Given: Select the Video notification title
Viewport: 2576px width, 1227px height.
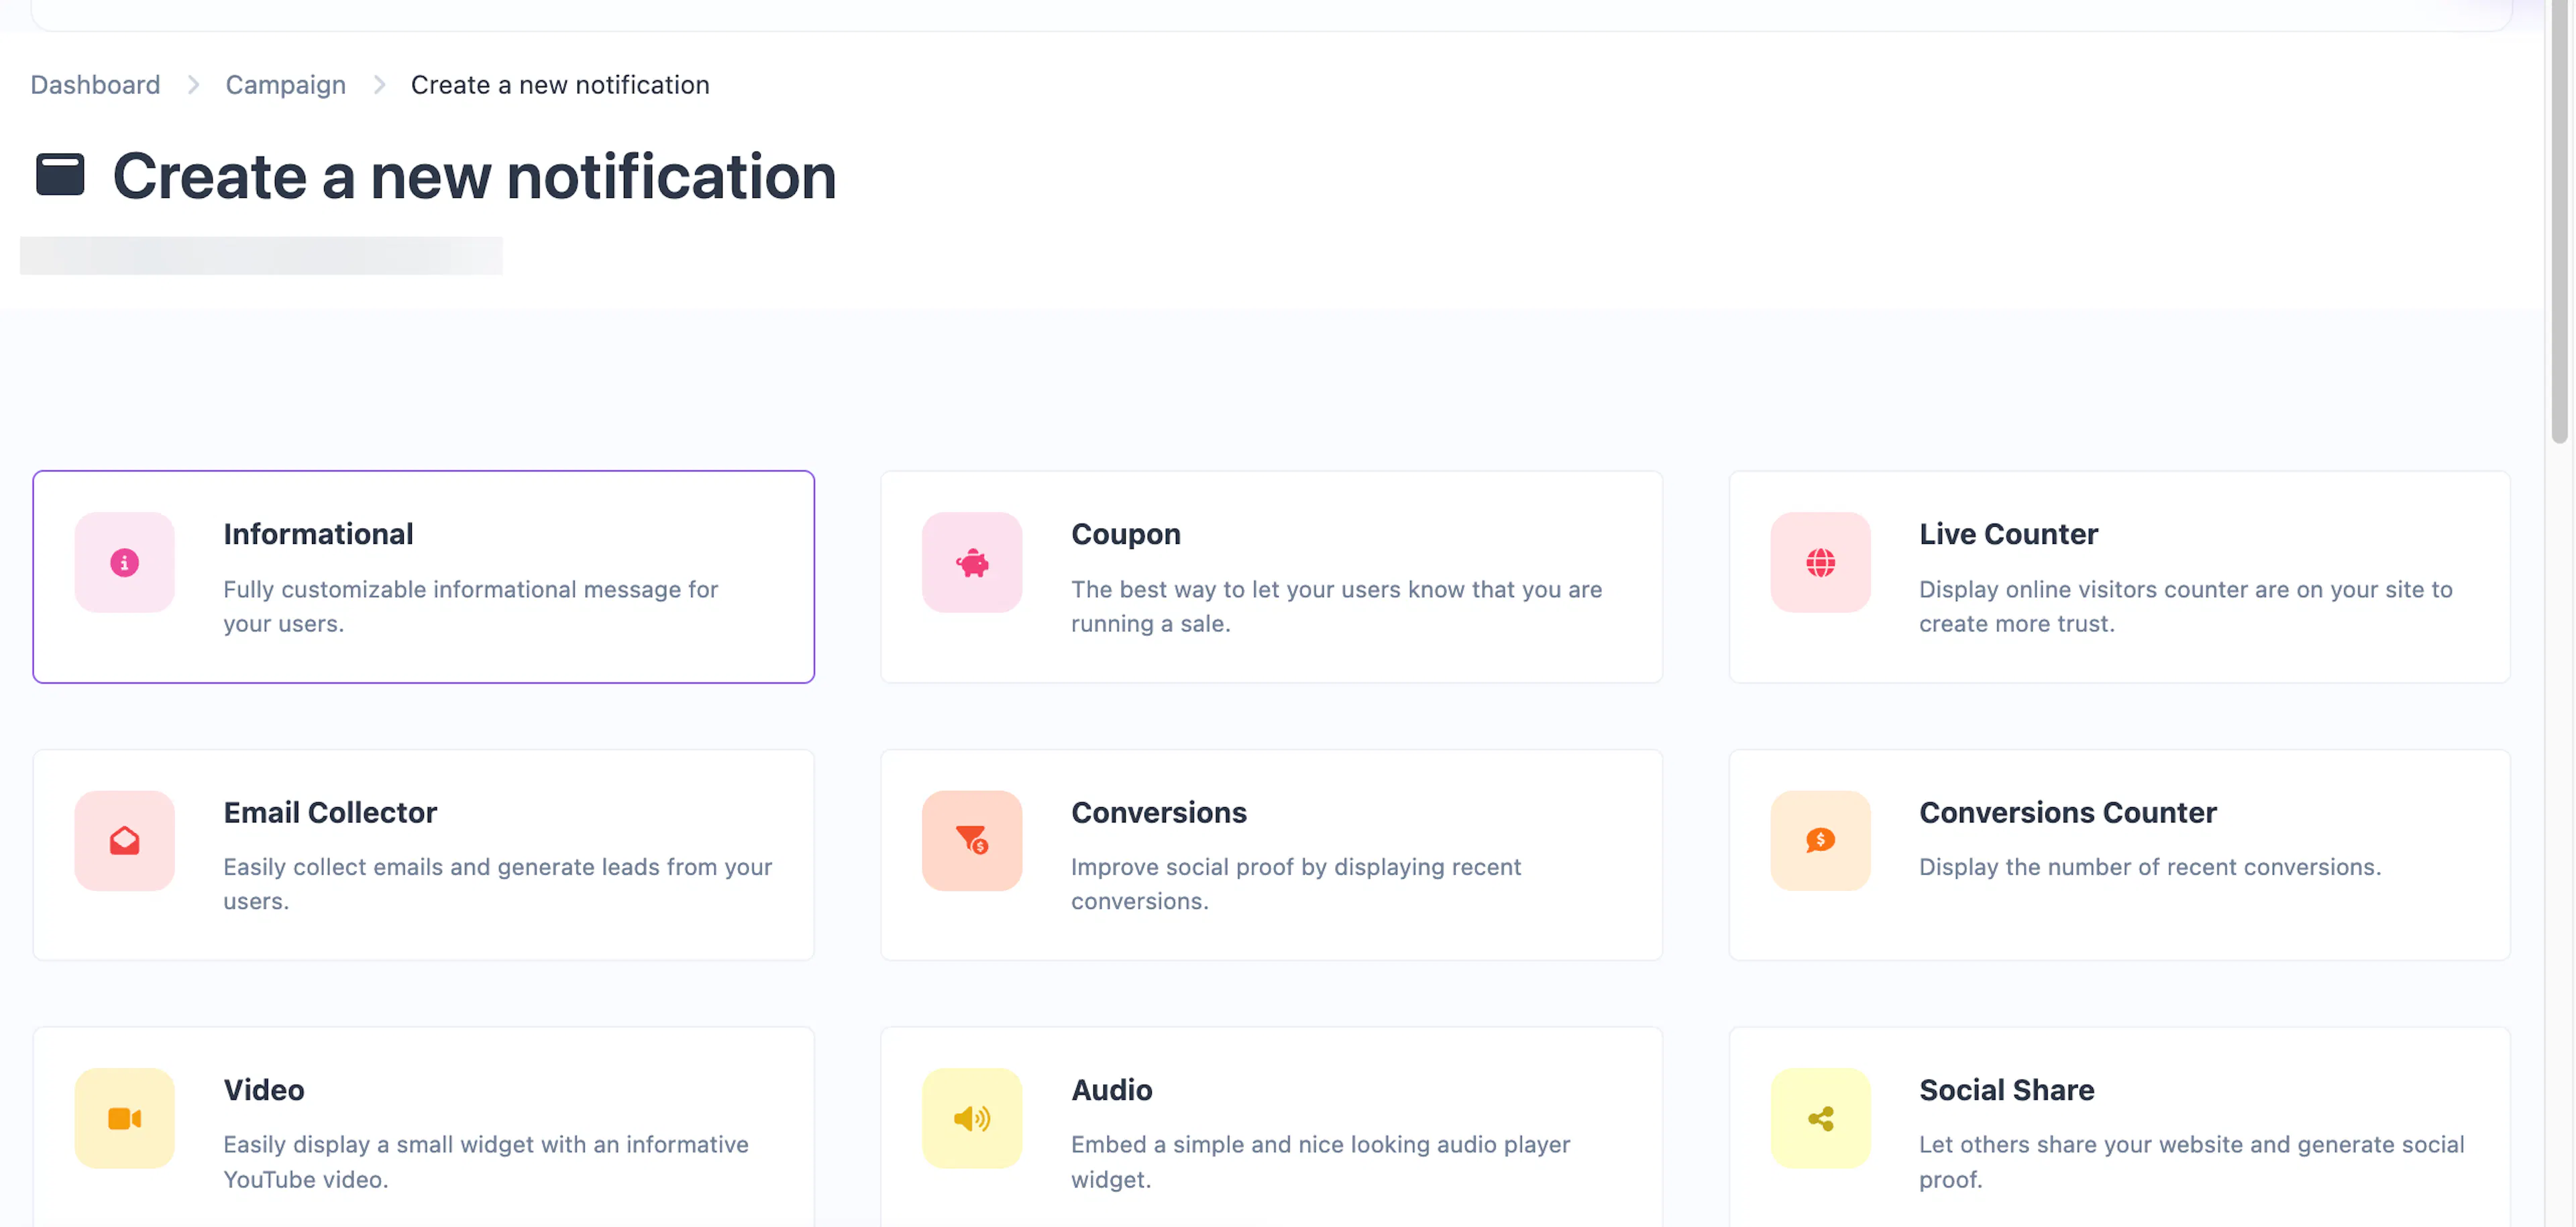Looking at the screenshot, I should tap(264, 1090).
